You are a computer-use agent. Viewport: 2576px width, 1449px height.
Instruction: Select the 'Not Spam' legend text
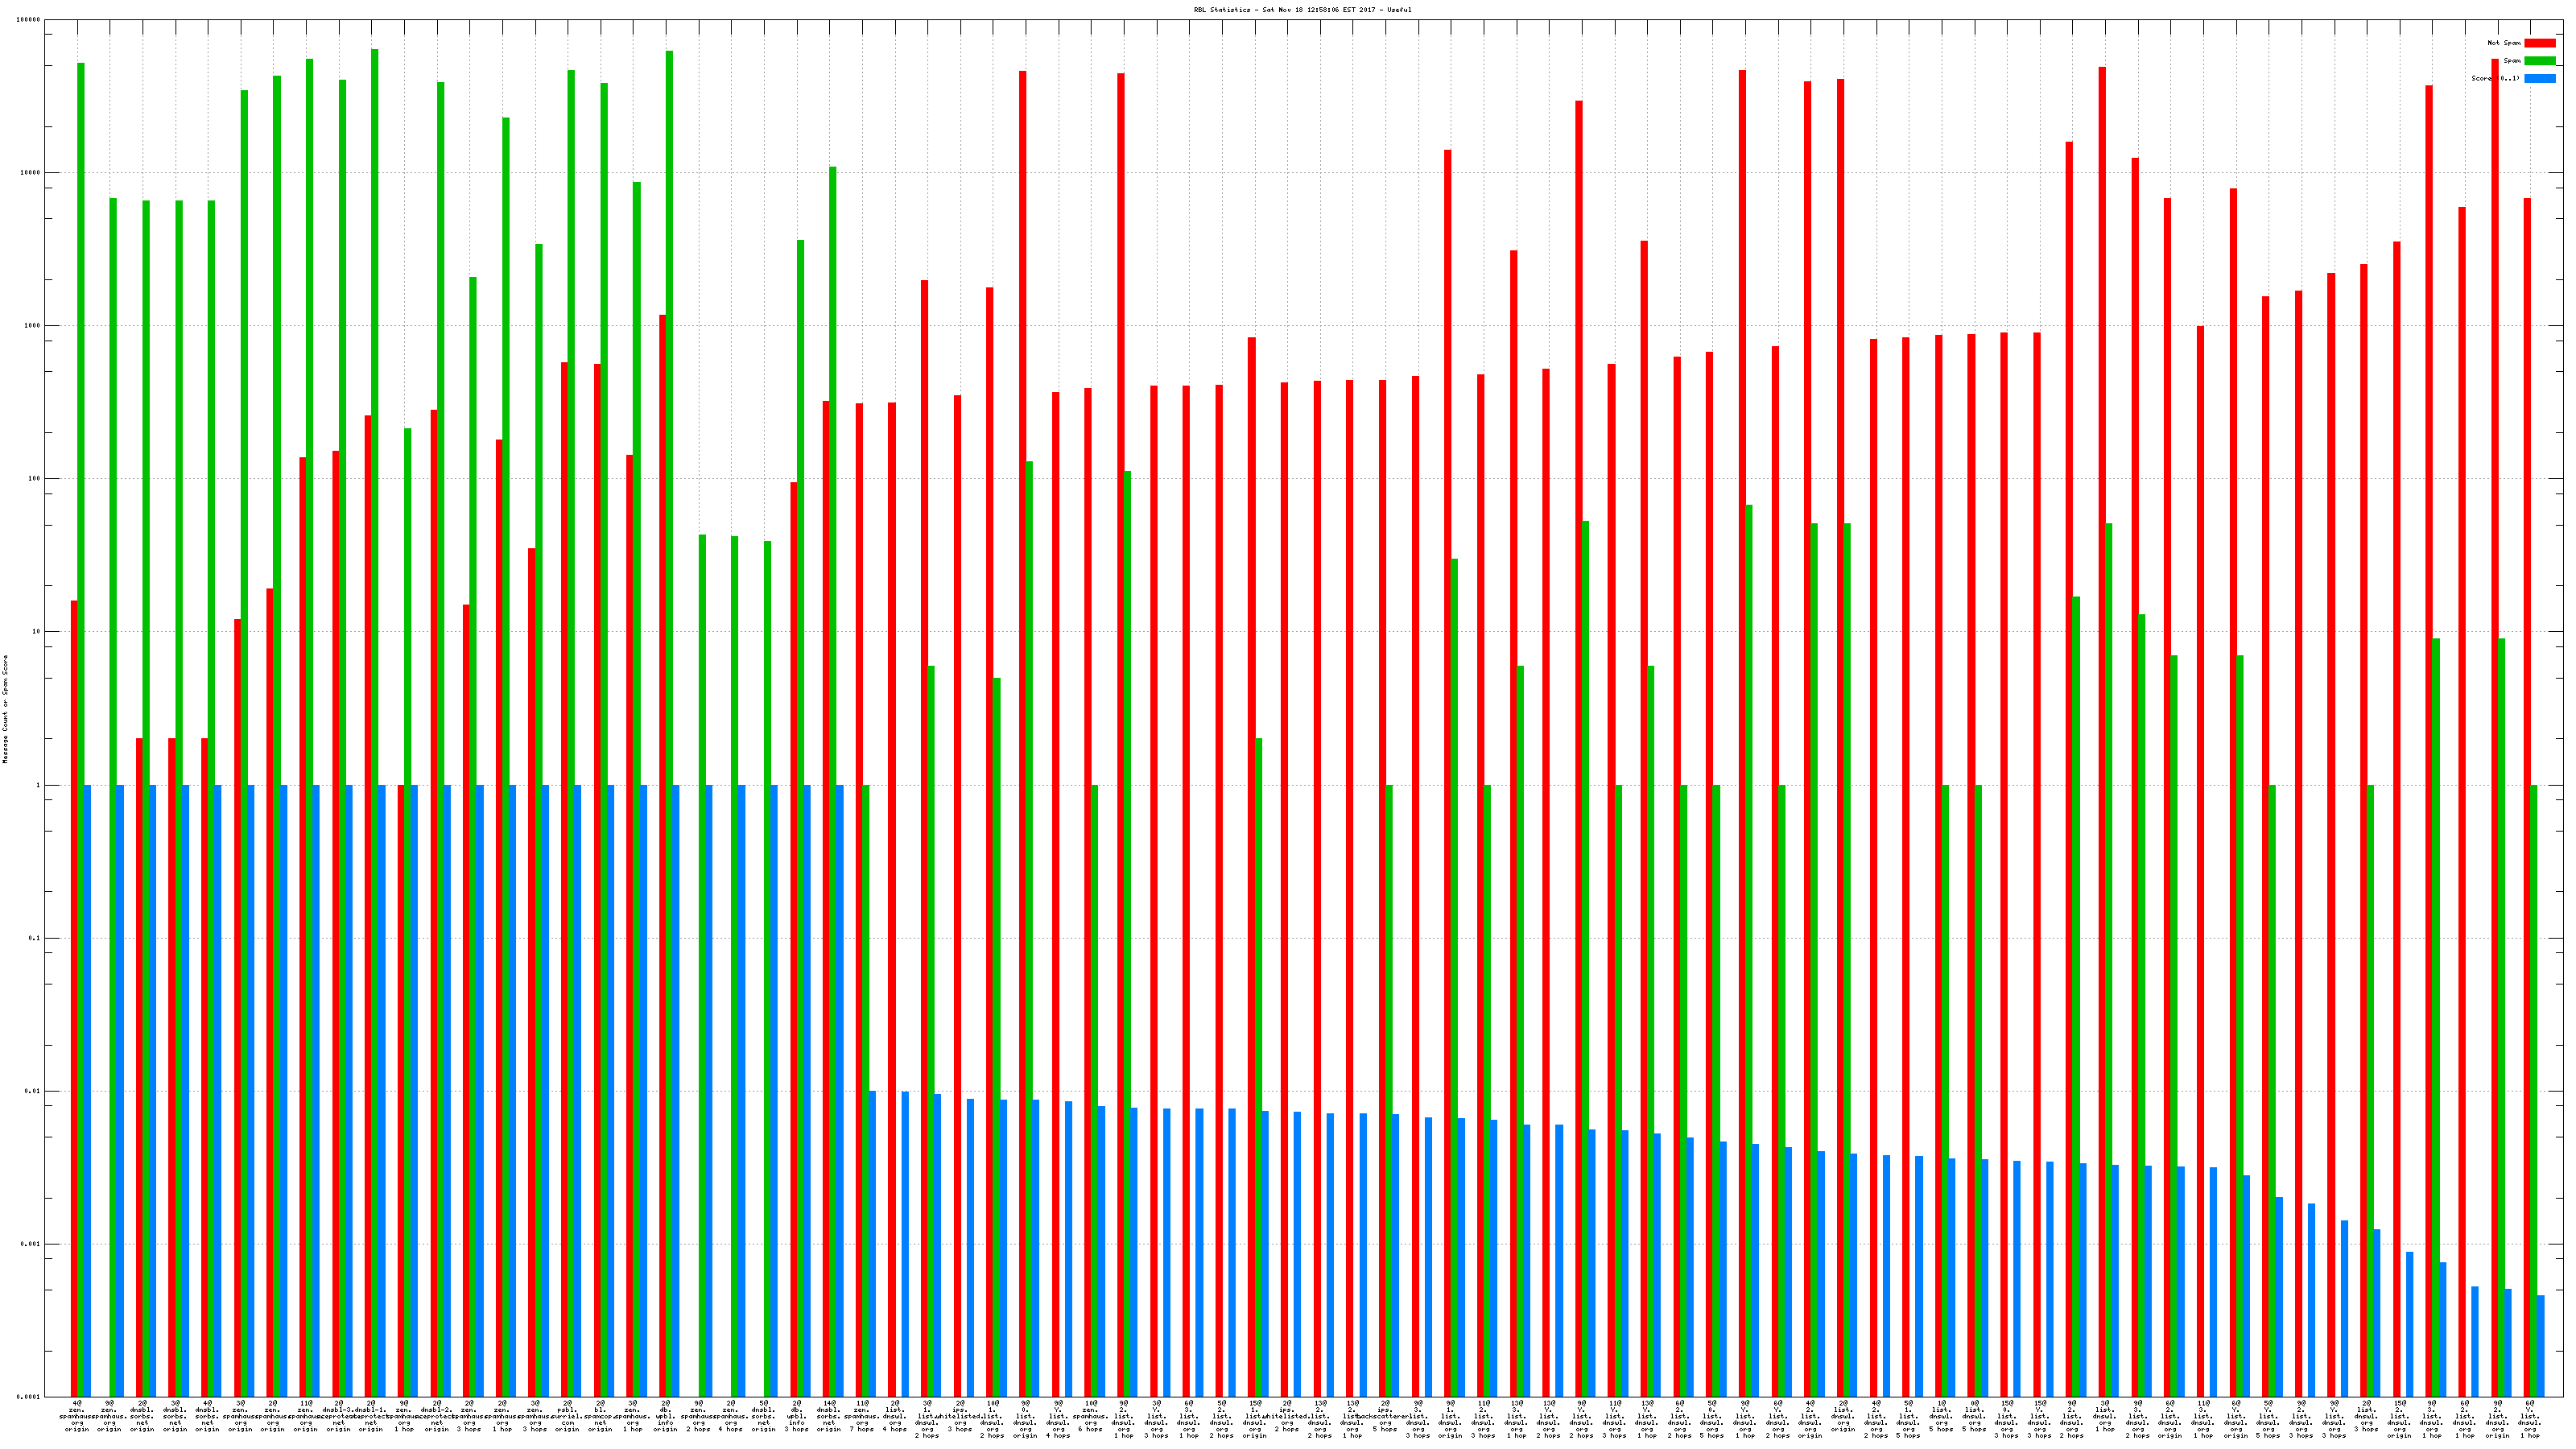[x=2504, y=43]
